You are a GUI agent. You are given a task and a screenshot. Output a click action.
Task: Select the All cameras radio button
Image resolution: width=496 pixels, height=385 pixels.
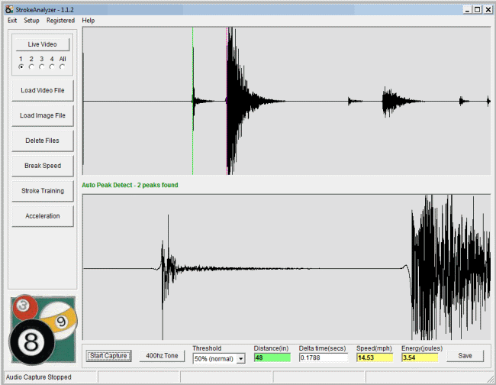63,66
